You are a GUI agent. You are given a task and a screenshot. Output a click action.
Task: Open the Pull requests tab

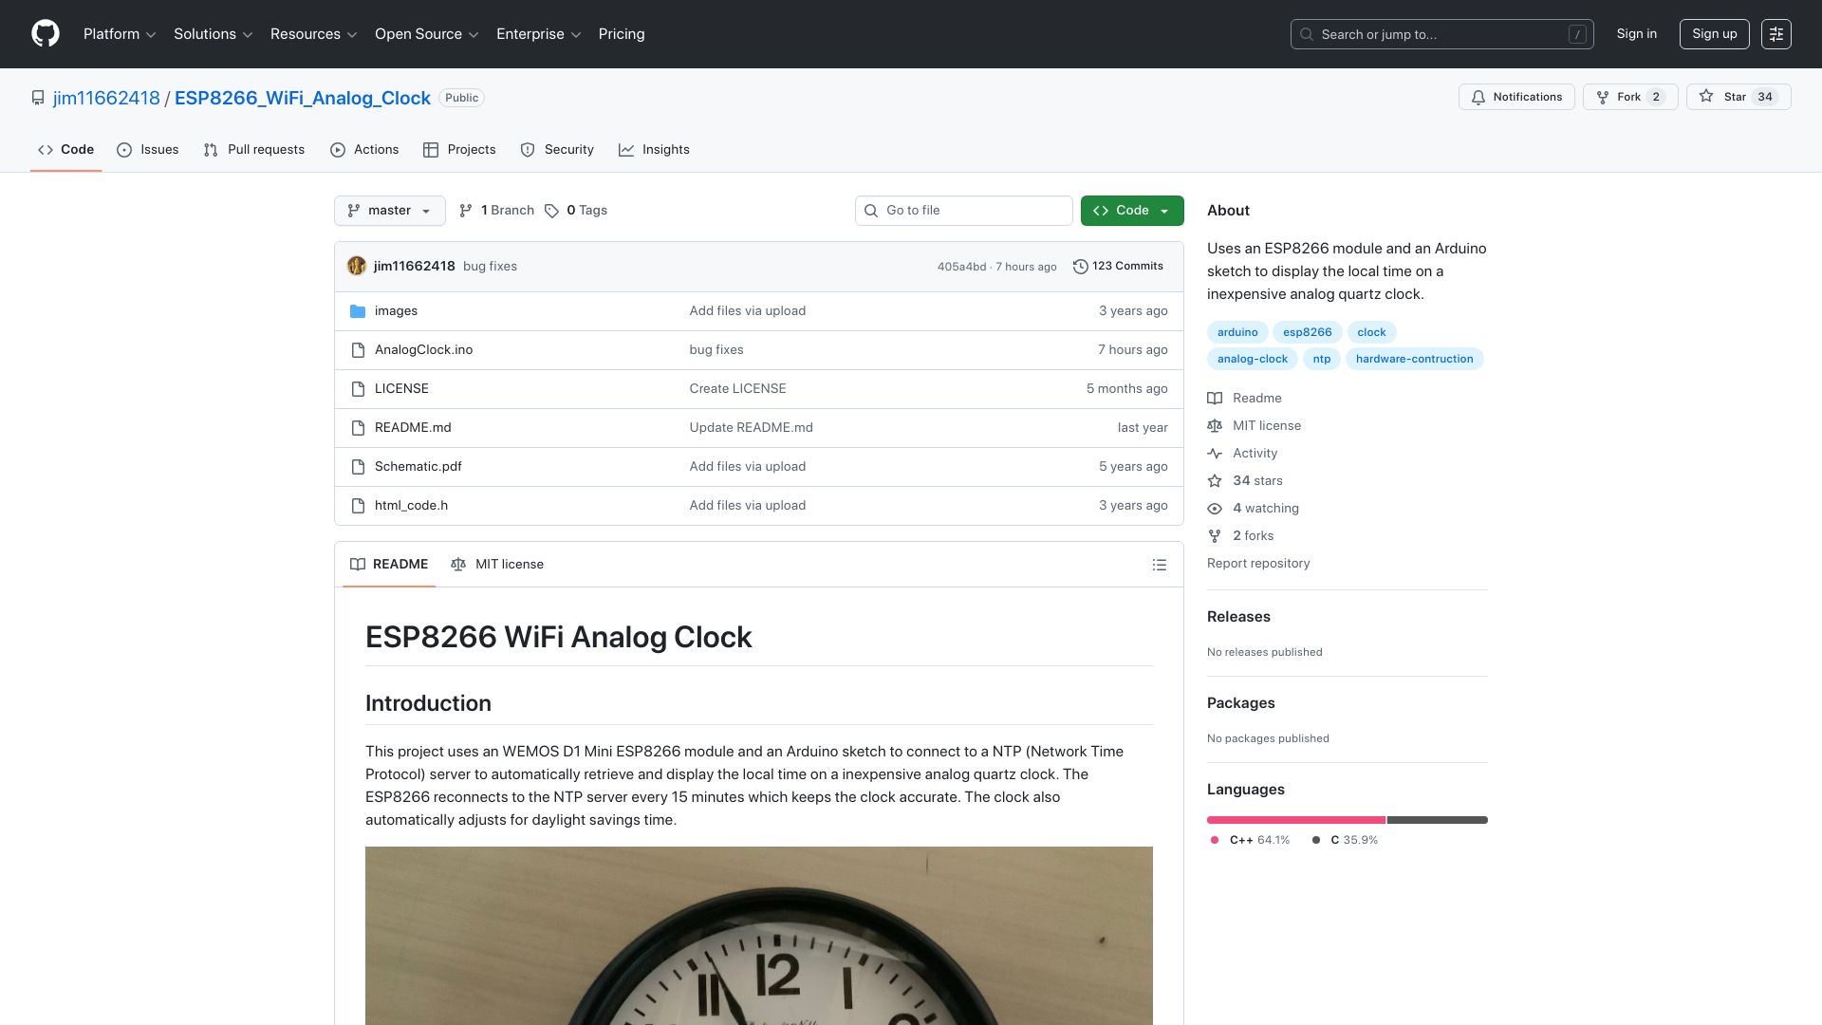(x=253, y=150)
